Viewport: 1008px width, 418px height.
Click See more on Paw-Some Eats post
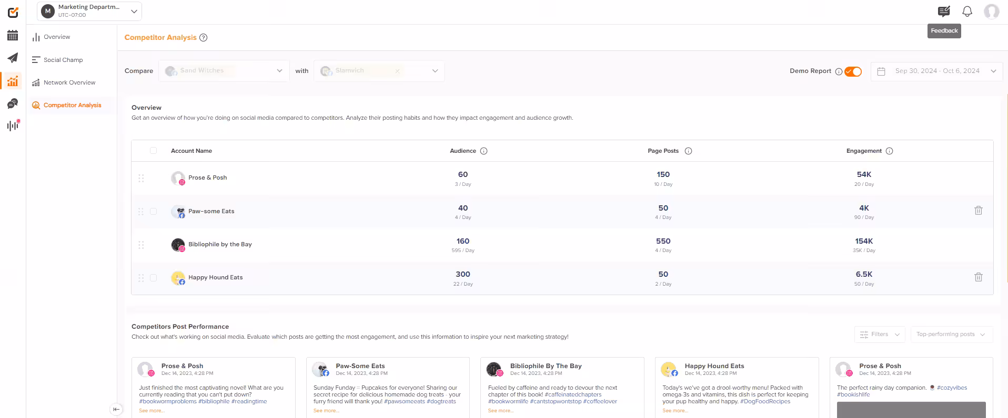click(x=326, y=411)
